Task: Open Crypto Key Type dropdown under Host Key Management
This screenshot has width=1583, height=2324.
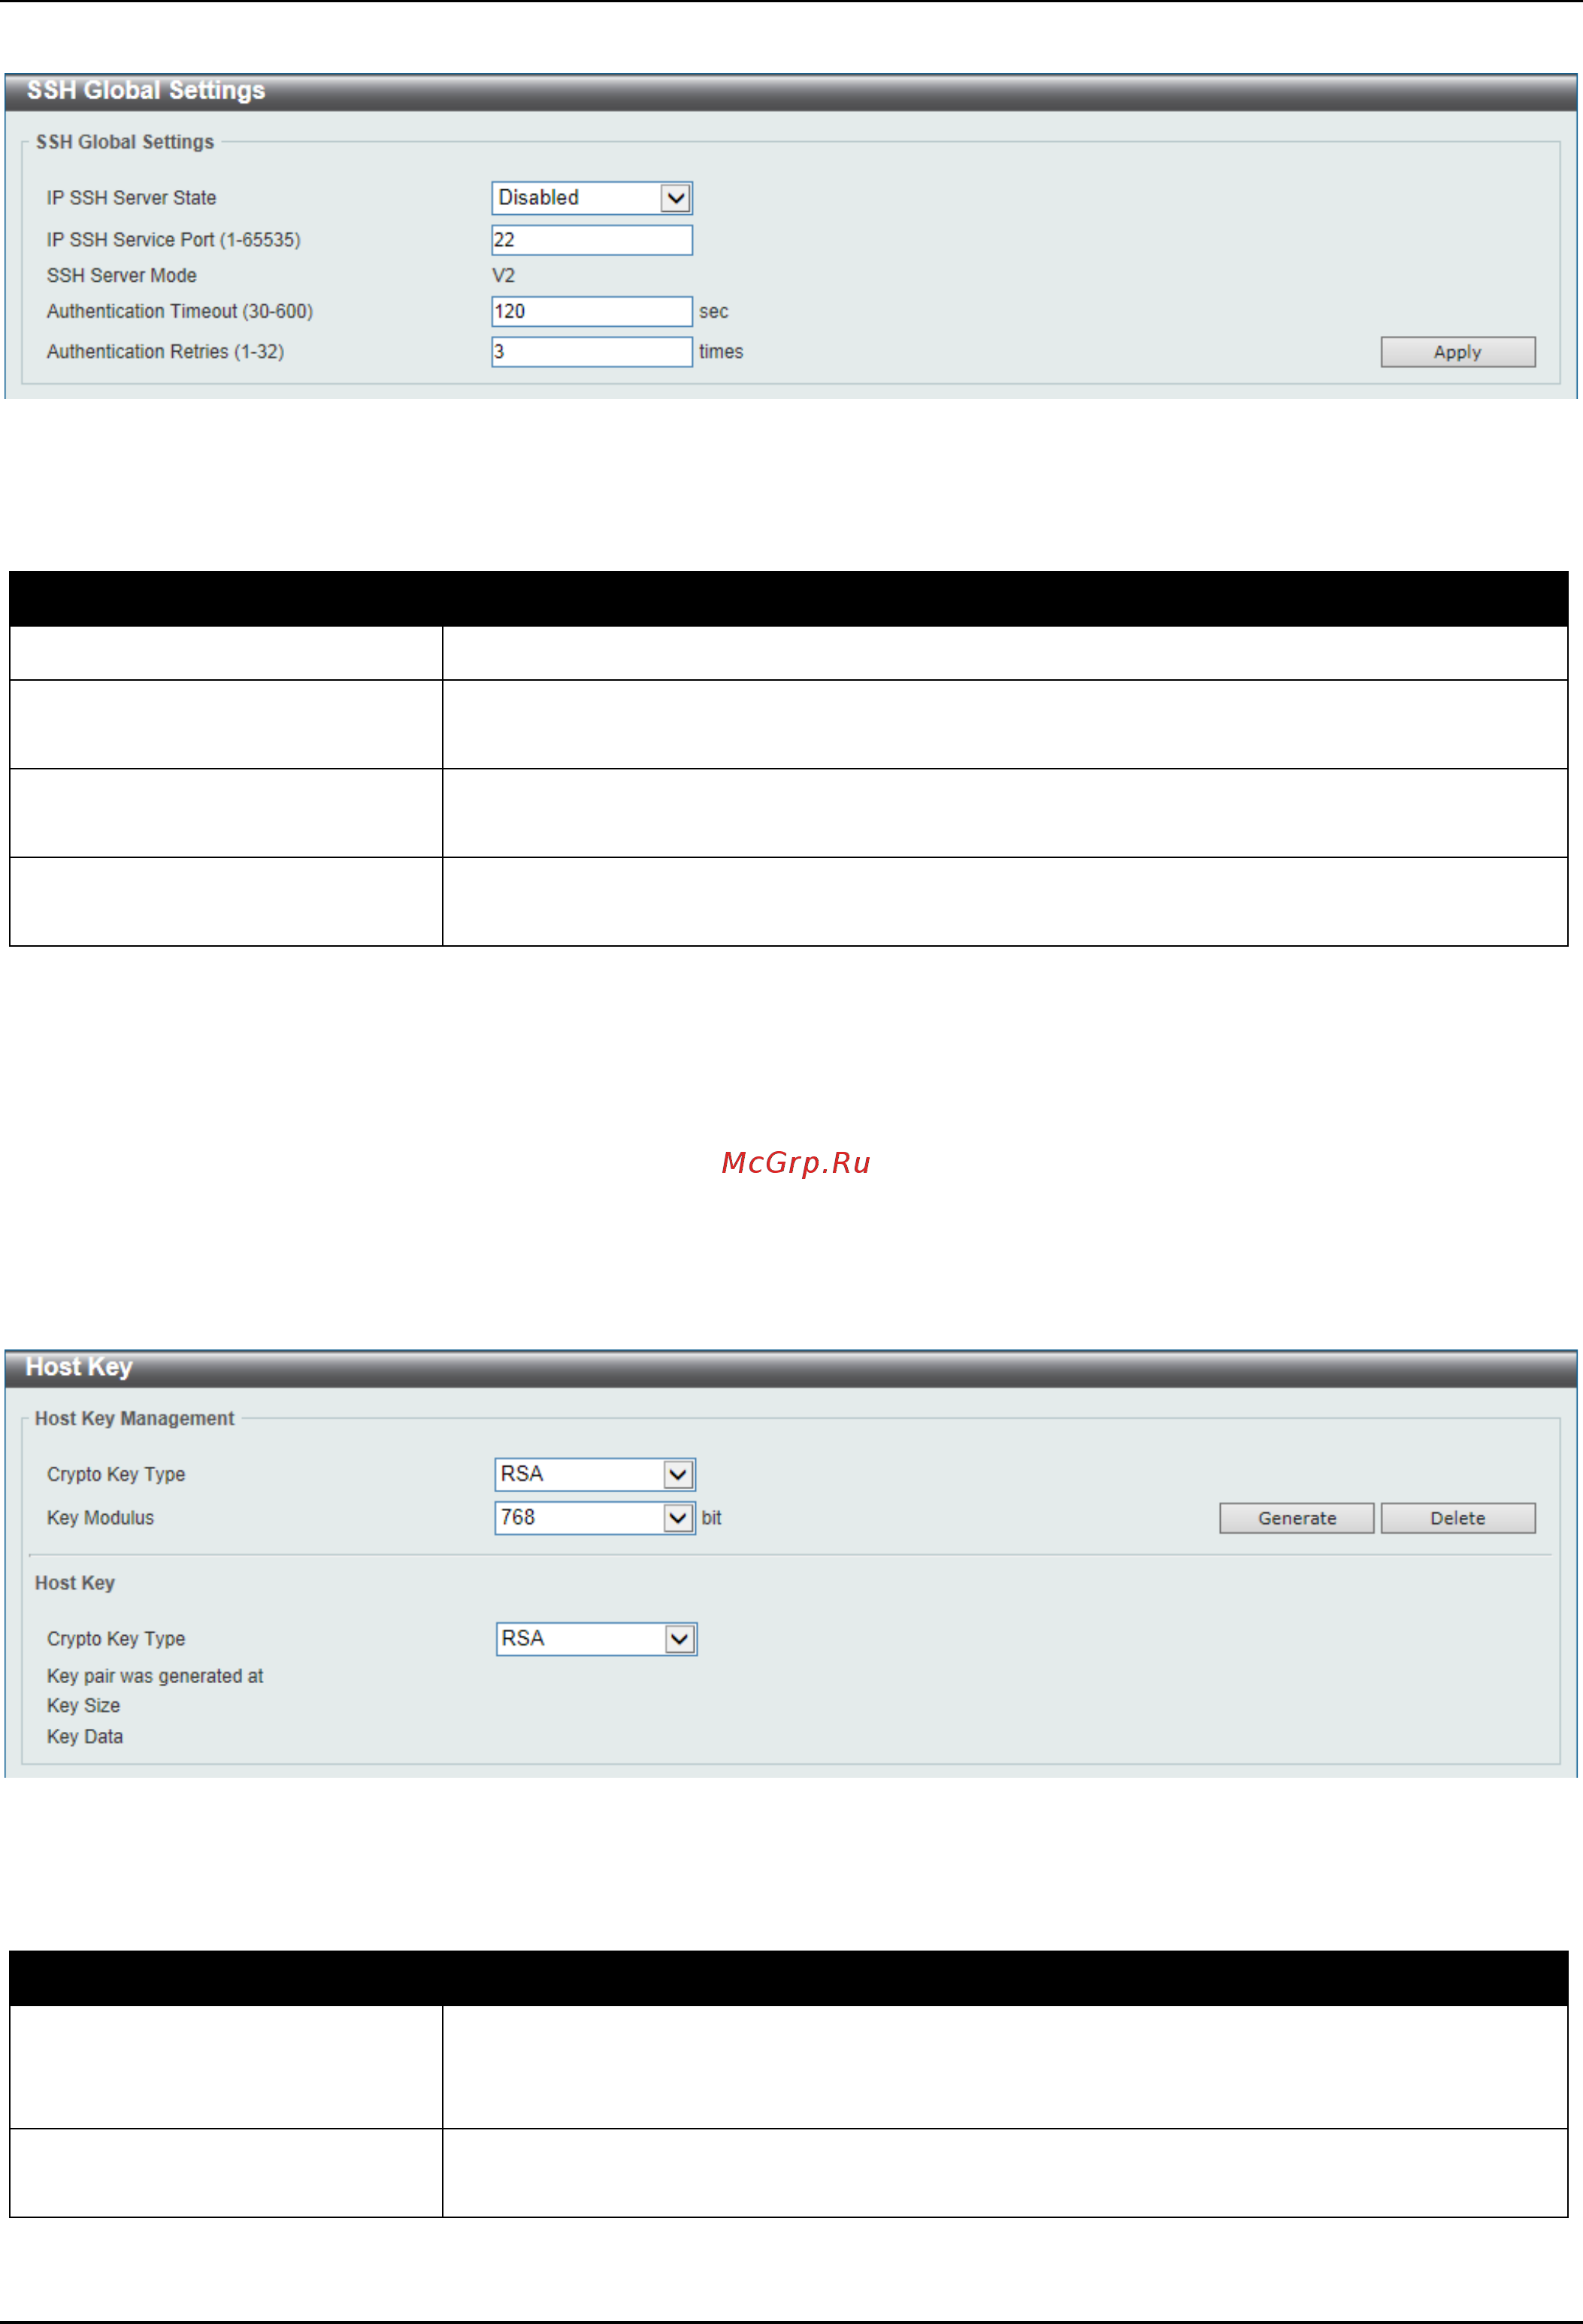Action: (595, 1474)
